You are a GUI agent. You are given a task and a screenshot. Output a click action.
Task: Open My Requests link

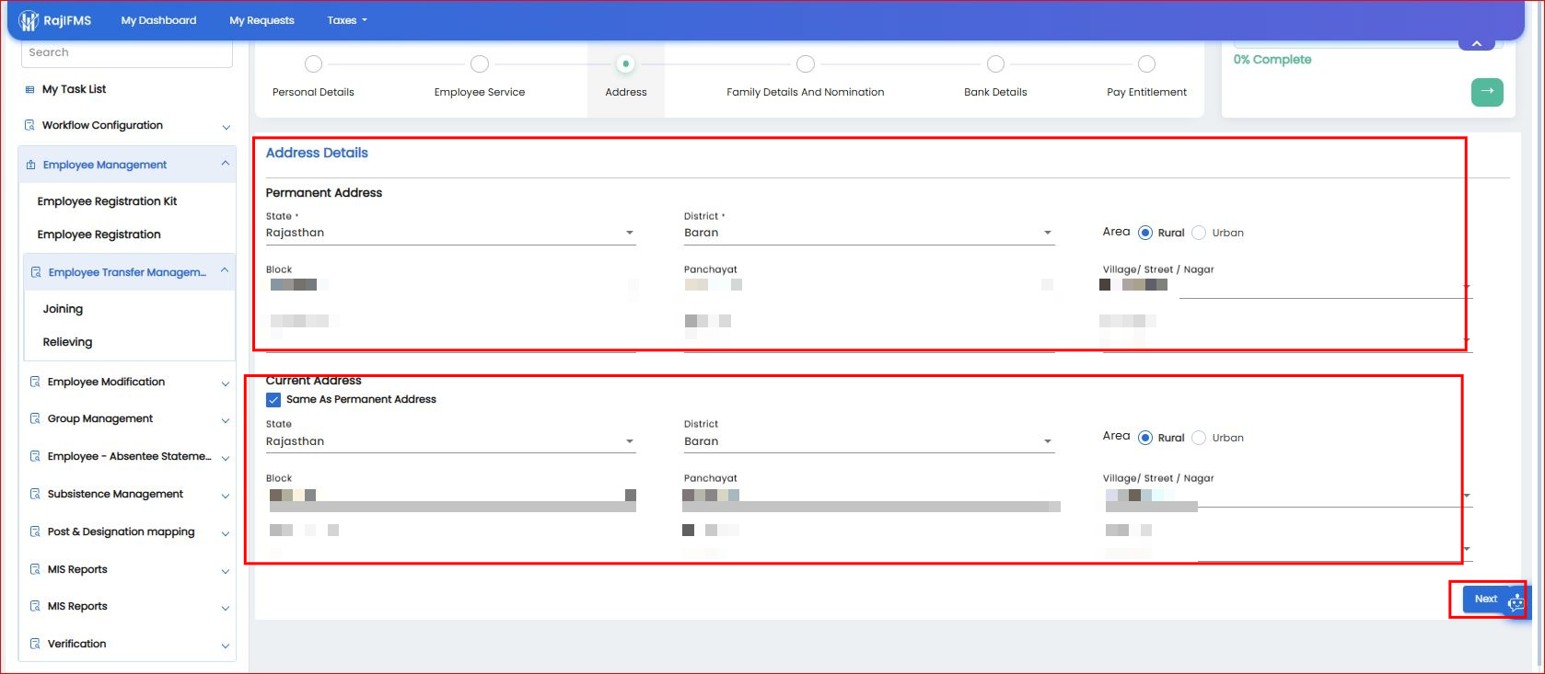tap(261, 20)
